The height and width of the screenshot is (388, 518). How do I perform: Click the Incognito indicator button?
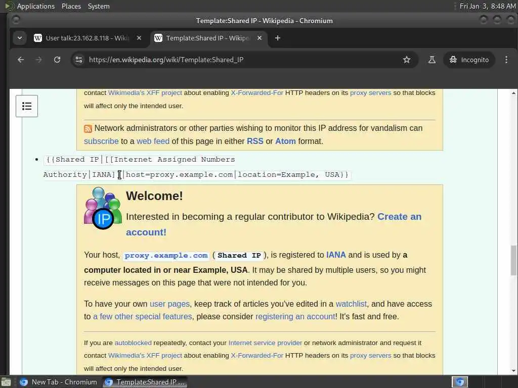pyautogui.click(x=469, y=60)
